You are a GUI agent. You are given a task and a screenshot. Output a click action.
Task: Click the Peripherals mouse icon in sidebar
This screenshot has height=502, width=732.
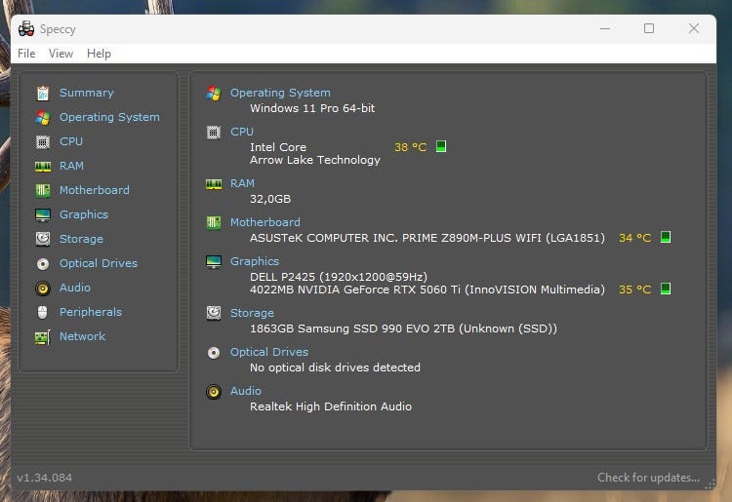pos(43,312)
